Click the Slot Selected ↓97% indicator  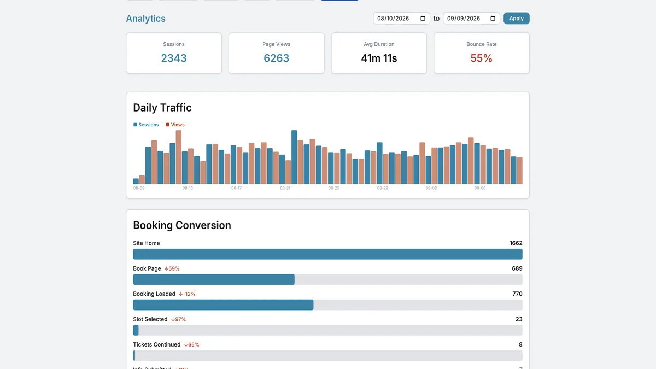[178, 319]
